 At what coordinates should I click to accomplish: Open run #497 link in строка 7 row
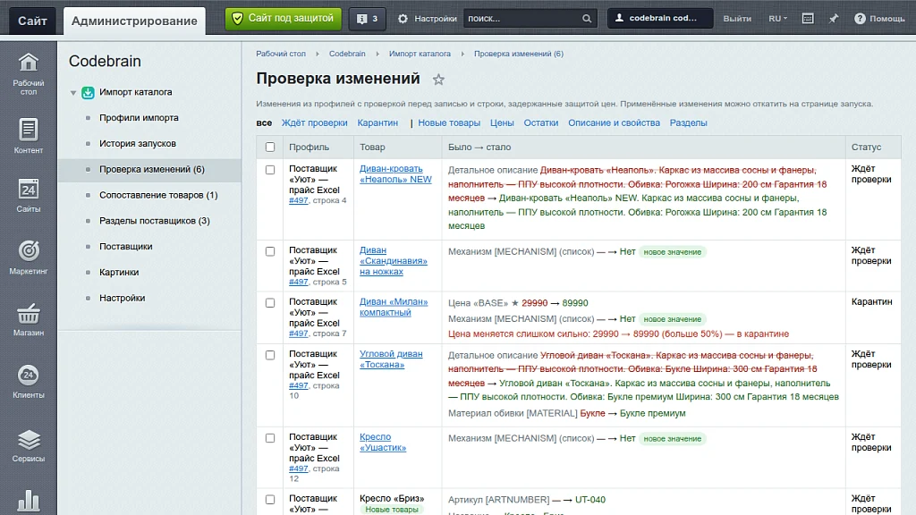pos(298,333)
